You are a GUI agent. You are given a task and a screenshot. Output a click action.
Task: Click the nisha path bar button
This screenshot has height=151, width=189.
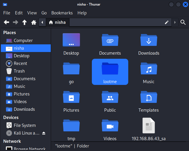[x=58, y=22]
